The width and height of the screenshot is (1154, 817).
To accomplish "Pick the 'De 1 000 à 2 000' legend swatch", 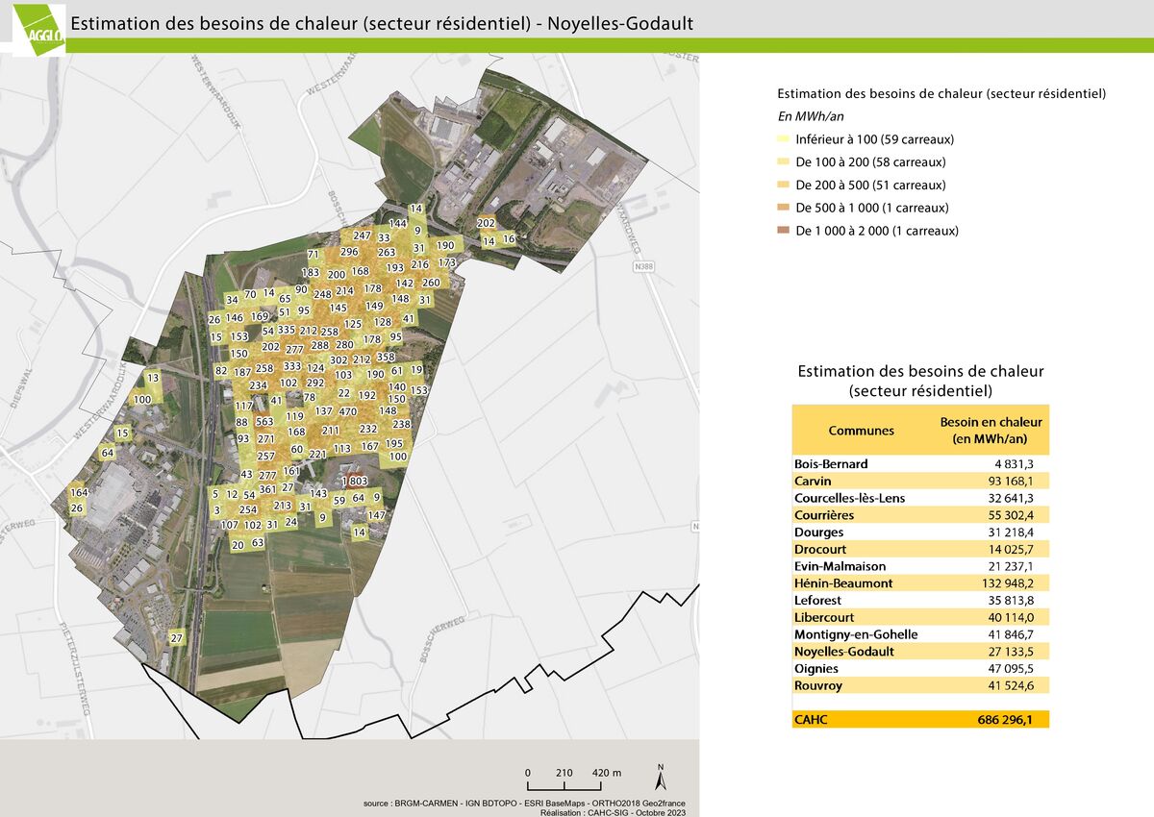I will (x=783, y=232).
